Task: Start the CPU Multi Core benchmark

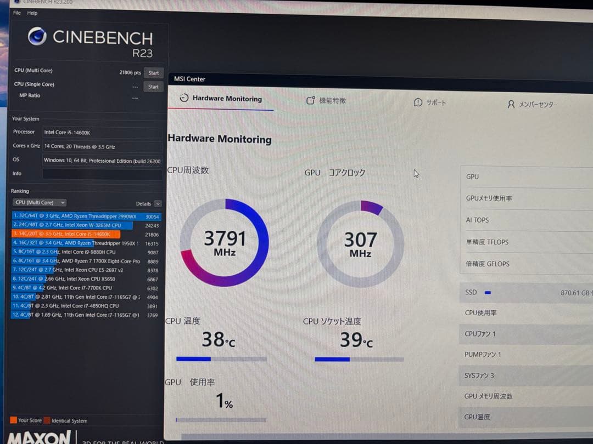Action: [x=154, y=73]
